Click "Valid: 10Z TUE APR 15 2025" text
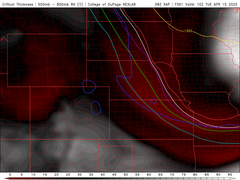 211,4
